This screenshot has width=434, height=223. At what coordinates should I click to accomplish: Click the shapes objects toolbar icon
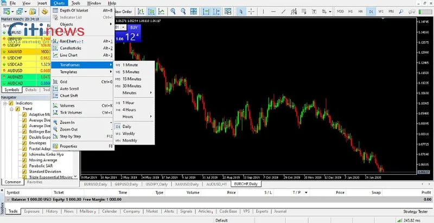(324, 11)
